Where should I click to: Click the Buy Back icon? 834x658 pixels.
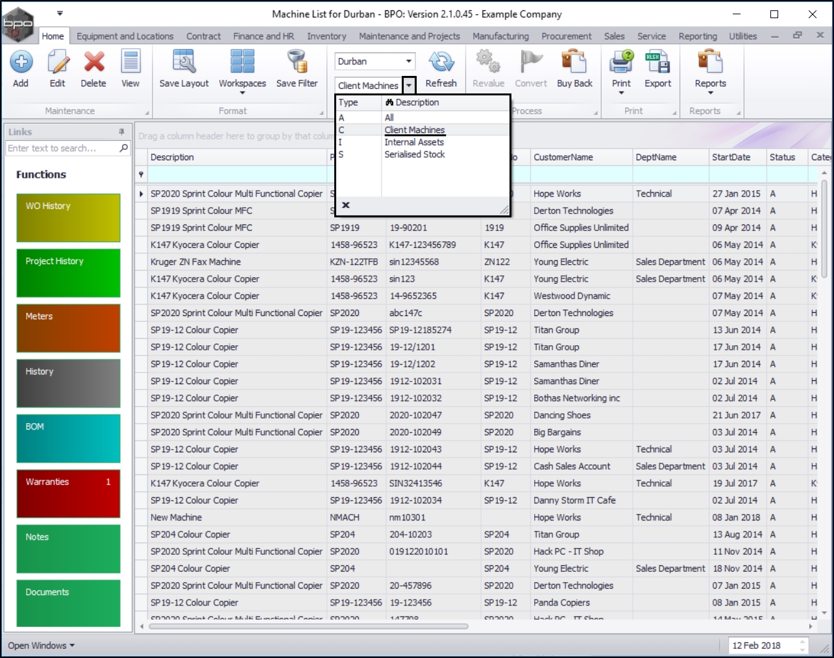tap(574, 62)
